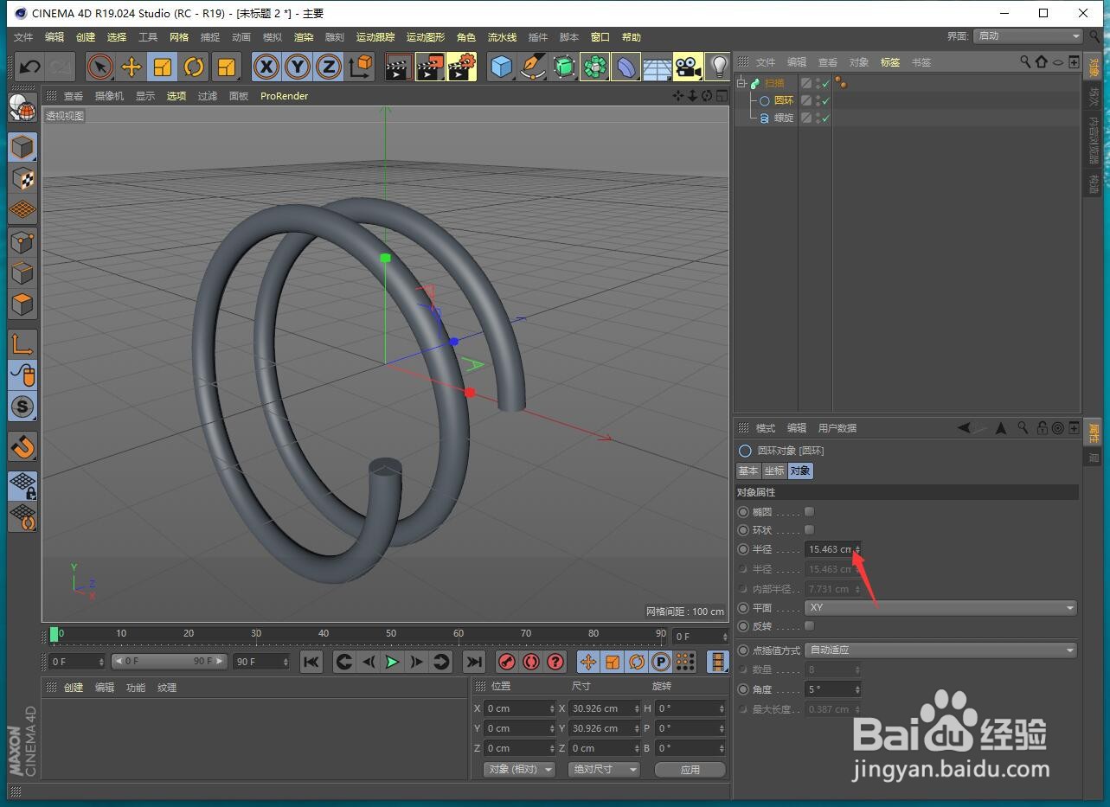Open the green array modeling icon
This screenshot has height=807, width=1110.
[x=595, y=67]
